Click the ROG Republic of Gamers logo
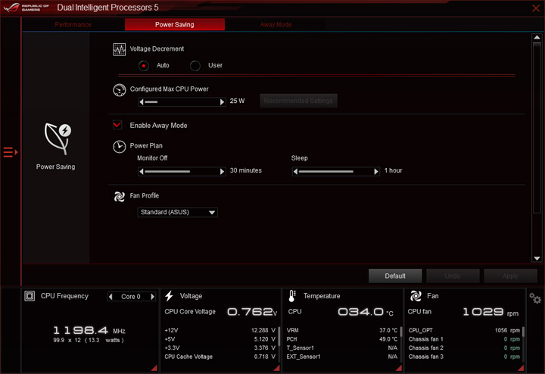 (26, 8)
